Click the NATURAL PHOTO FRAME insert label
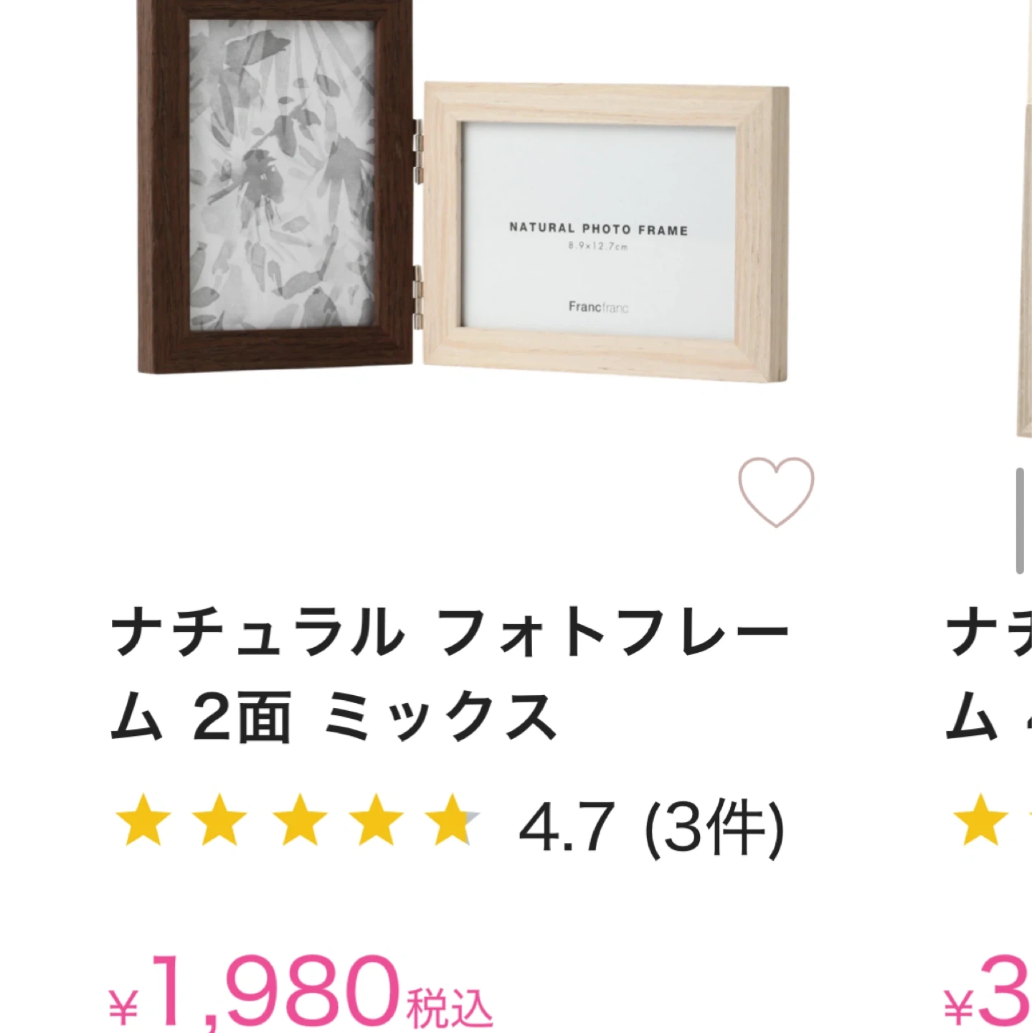Screen dimensions: 1032x1033 (x=599, y=230)
